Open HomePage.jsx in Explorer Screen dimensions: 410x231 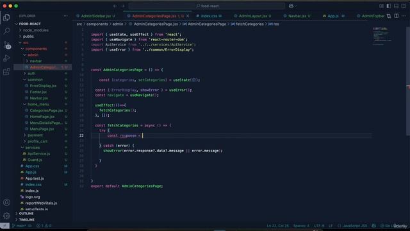point(43,117)
